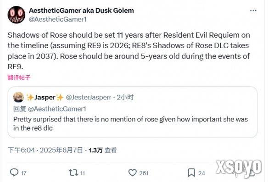
Task: Click the reply speech bubble icon
Action: pos(14,172)
